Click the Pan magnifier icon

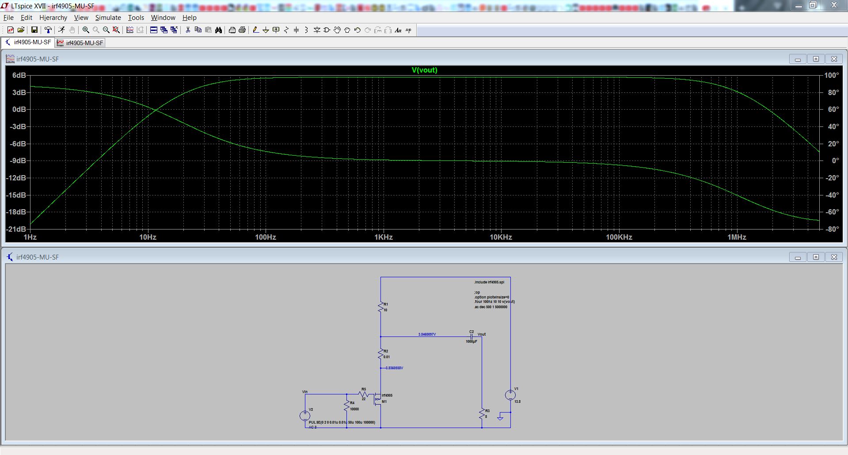pos(96,30)
